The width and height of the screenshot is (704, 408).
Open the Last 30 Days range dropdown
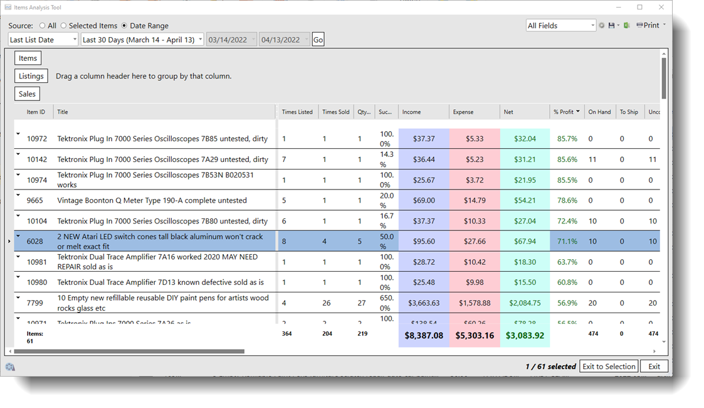point(142,40)
